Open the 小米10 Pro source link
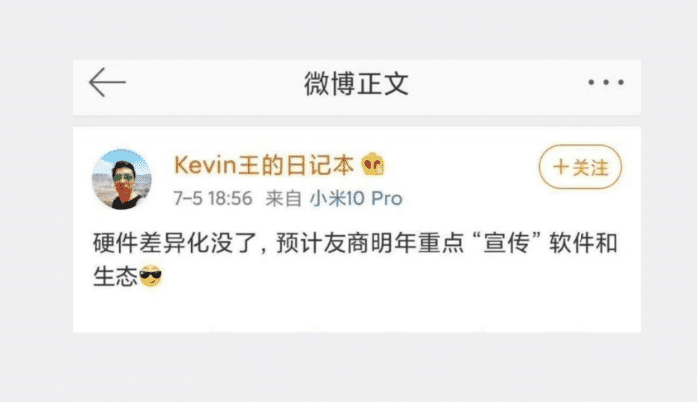Viewport: 697px width, 402px height. pyautogui.click(x=356, y=198)
